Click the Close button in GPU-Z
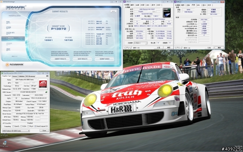243x152 pixels. 44,131
